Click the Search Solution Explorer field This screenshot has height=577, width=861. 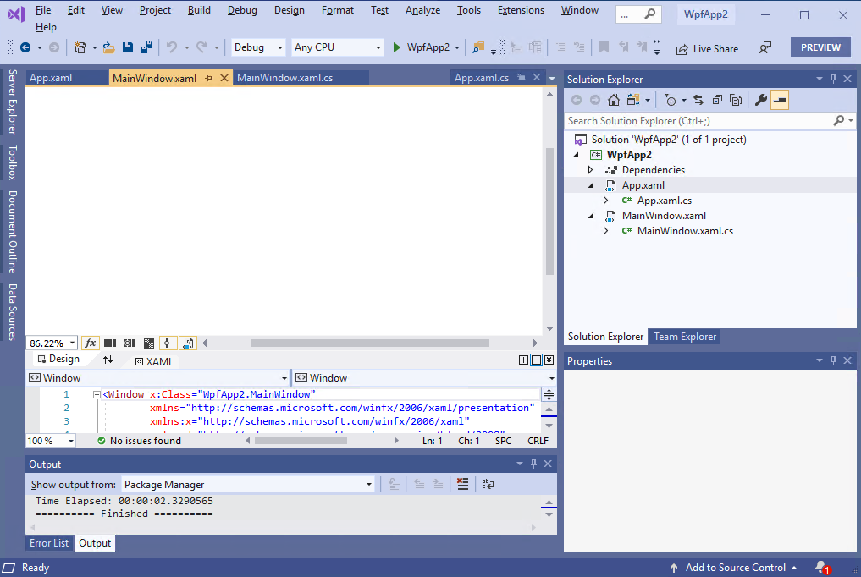click(698, 121)
